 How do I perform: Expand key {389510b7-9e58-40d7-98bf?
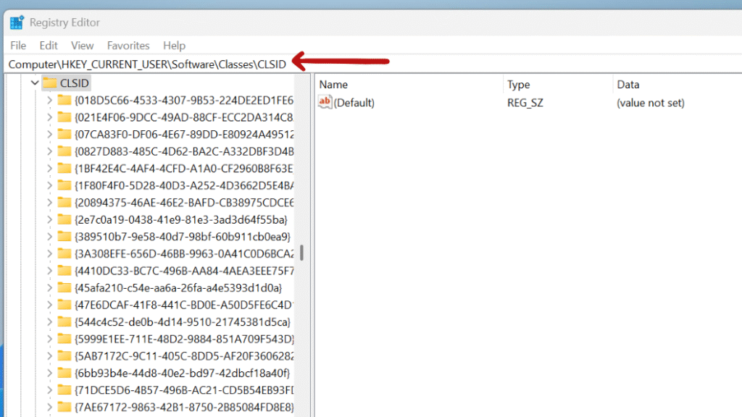pyautogui.click(x=49, y=237)
